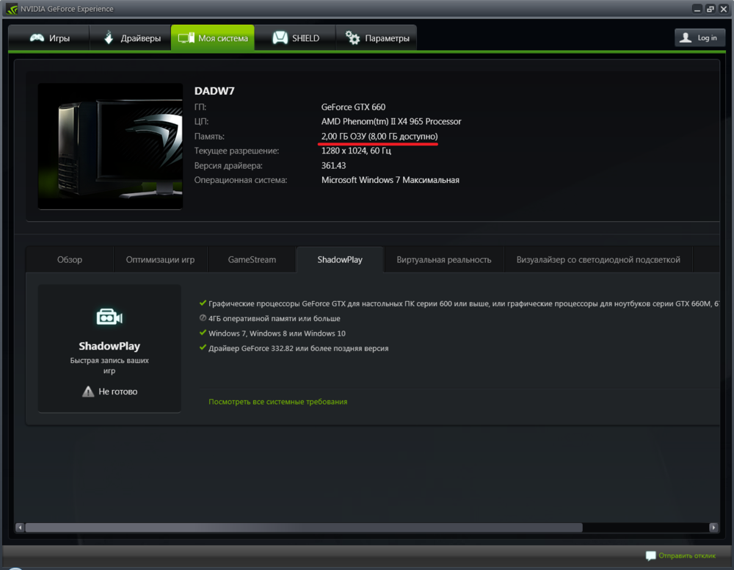Screen dimensions: 734x570
Task: Select the Моя система tab
Action: click(x=213, y=38)
